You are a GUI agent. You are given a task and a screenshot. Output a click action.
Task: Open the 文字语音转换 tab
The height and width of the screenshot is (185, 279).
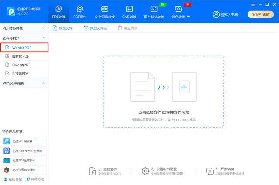coord(105,12)
